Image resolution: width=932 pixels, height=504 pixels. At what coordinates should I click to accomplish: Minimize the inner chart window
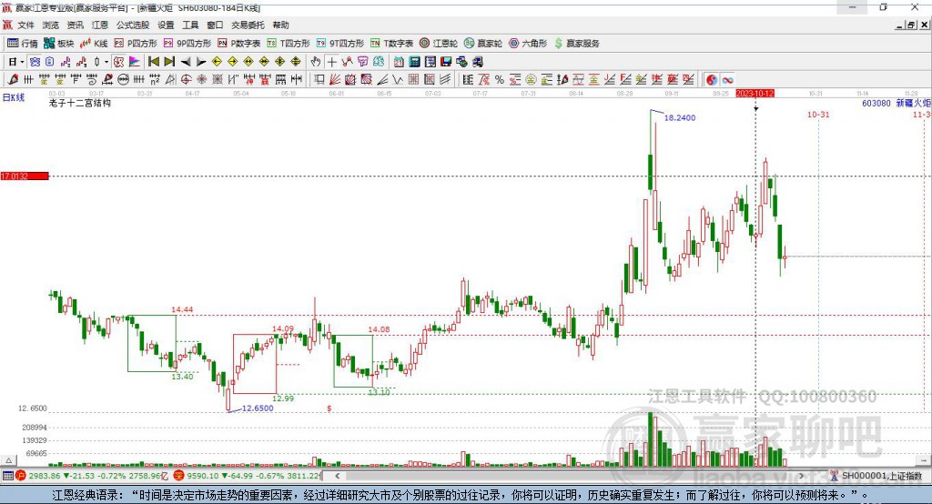[900, 25]
